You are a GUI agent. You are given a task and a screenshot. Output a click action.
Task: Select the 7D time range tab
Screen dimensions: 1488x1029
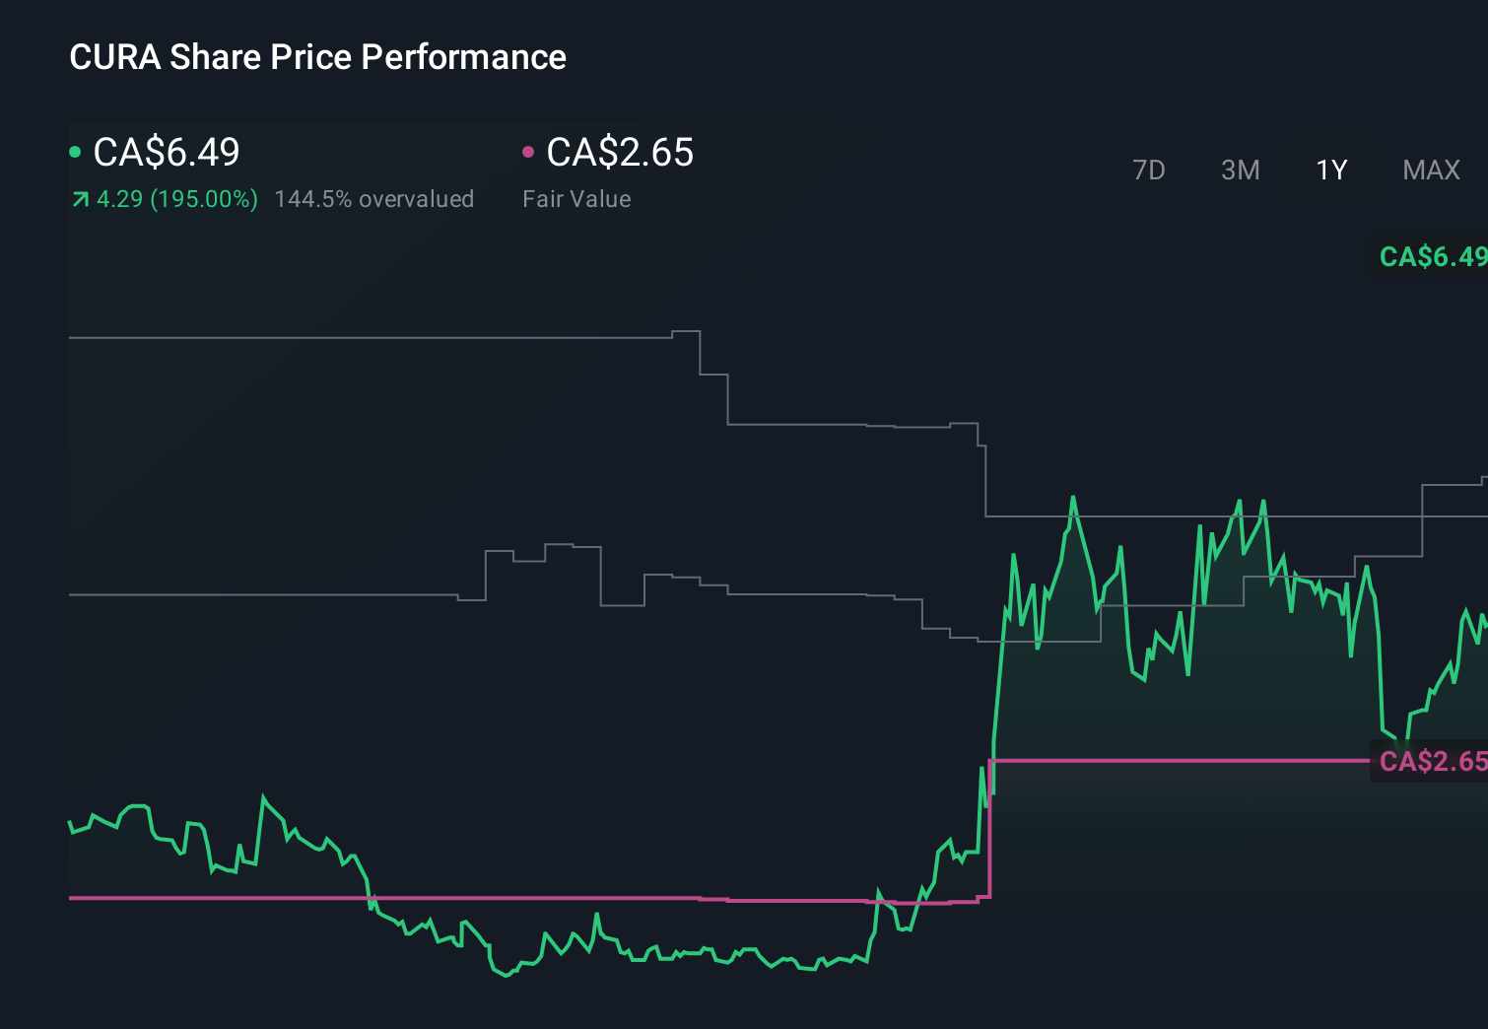[1149, 170]
